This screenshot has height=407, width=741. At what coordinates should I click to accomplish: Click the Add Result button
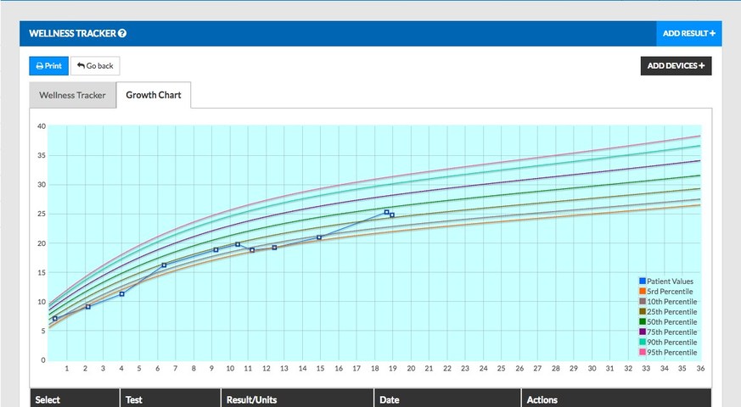click(688, 34)
